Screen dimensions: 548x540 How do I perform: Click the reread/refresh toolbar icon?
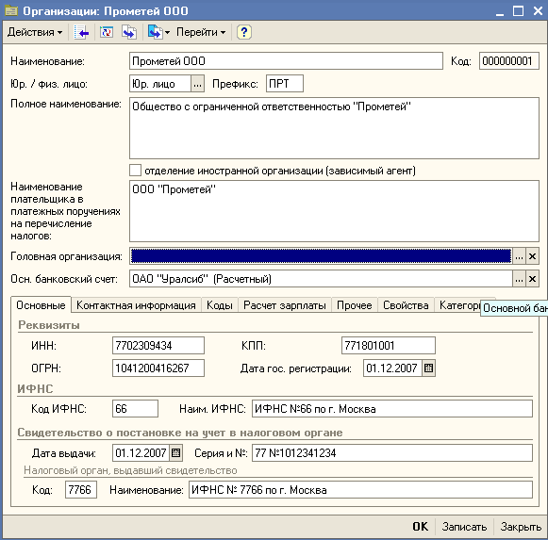[x=107, y=32]
